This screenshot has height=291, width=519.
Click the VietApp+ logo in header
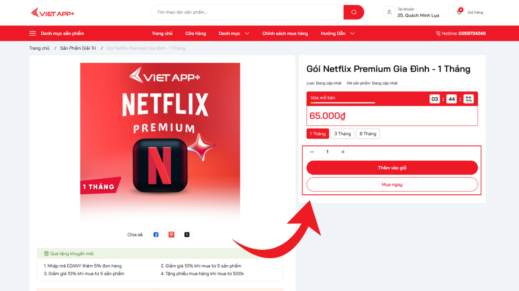(x=53, y=13)
